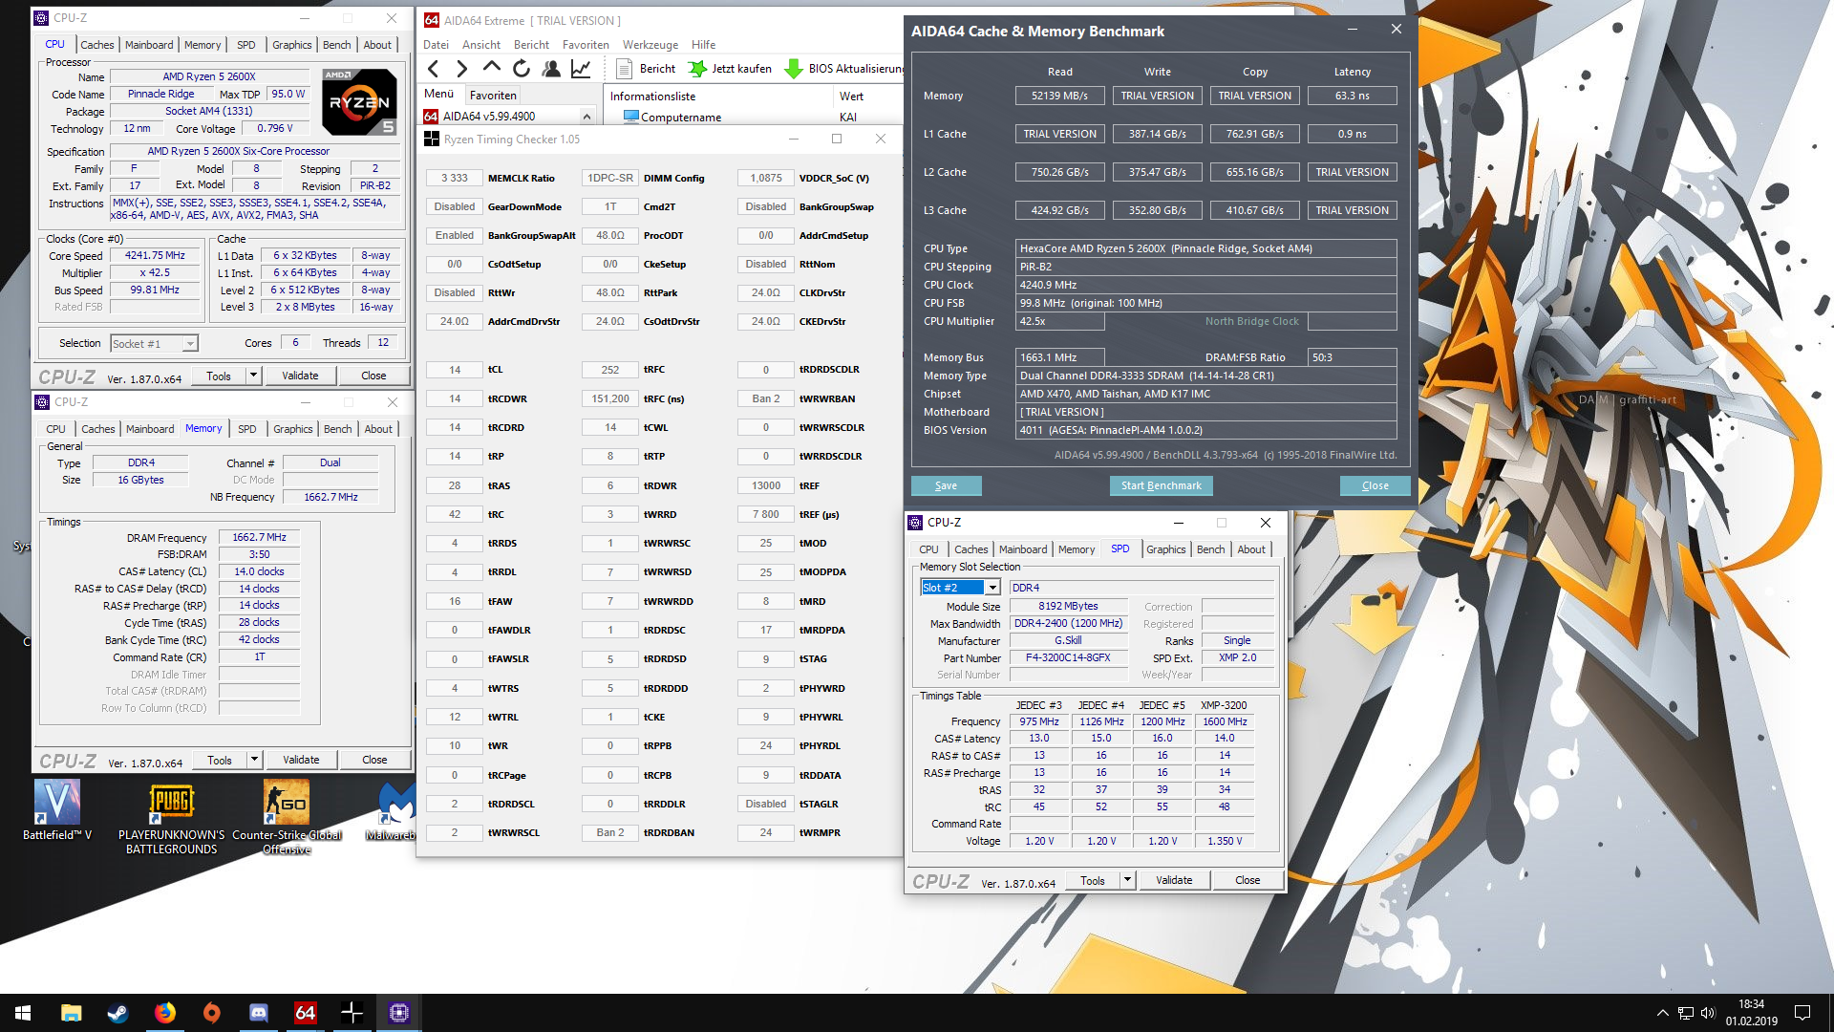The image size is (1834, 1032).
Task: Click the Start Benchmark button
Action: pyautogui.click(x=1161, y=485)
